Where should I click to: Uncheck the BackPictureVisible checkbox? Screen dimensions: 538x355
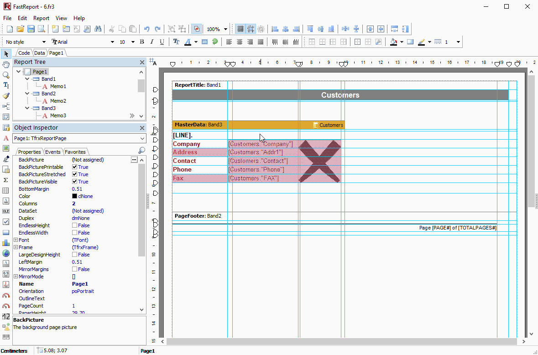74,182
